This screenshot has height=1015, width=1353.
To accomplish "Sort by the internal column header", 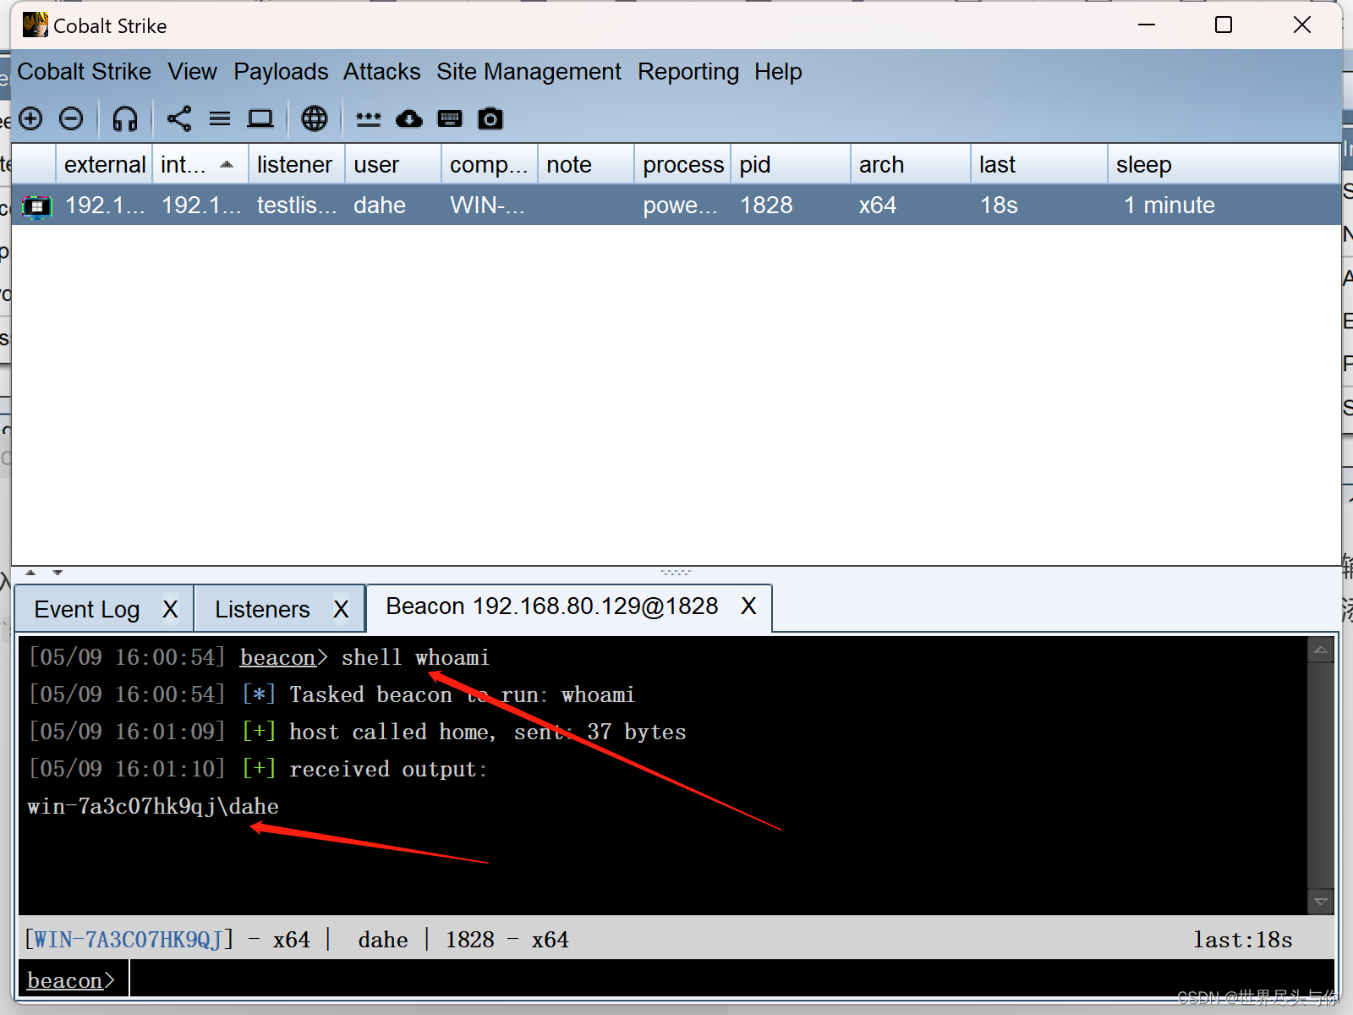I will 200,164.
